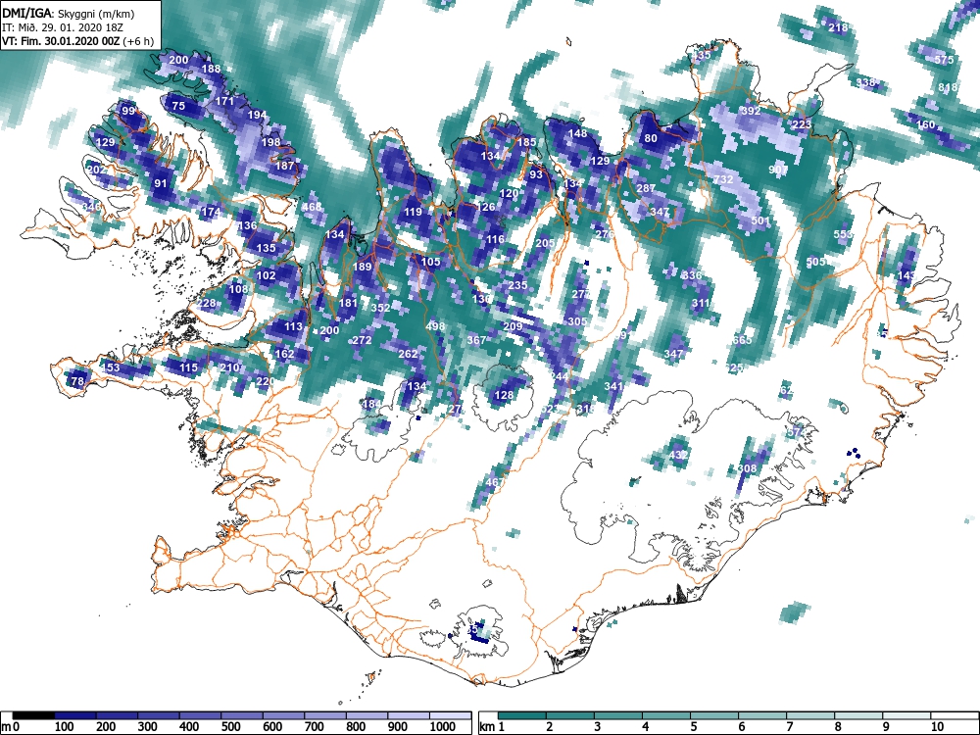Click visibility value 498 on the map
This screenshot has height=735, width=980.
tap(436, 326)
